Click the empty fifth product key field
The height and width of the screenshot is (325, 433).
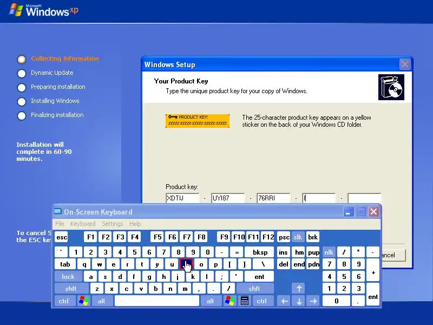(364, 198)
